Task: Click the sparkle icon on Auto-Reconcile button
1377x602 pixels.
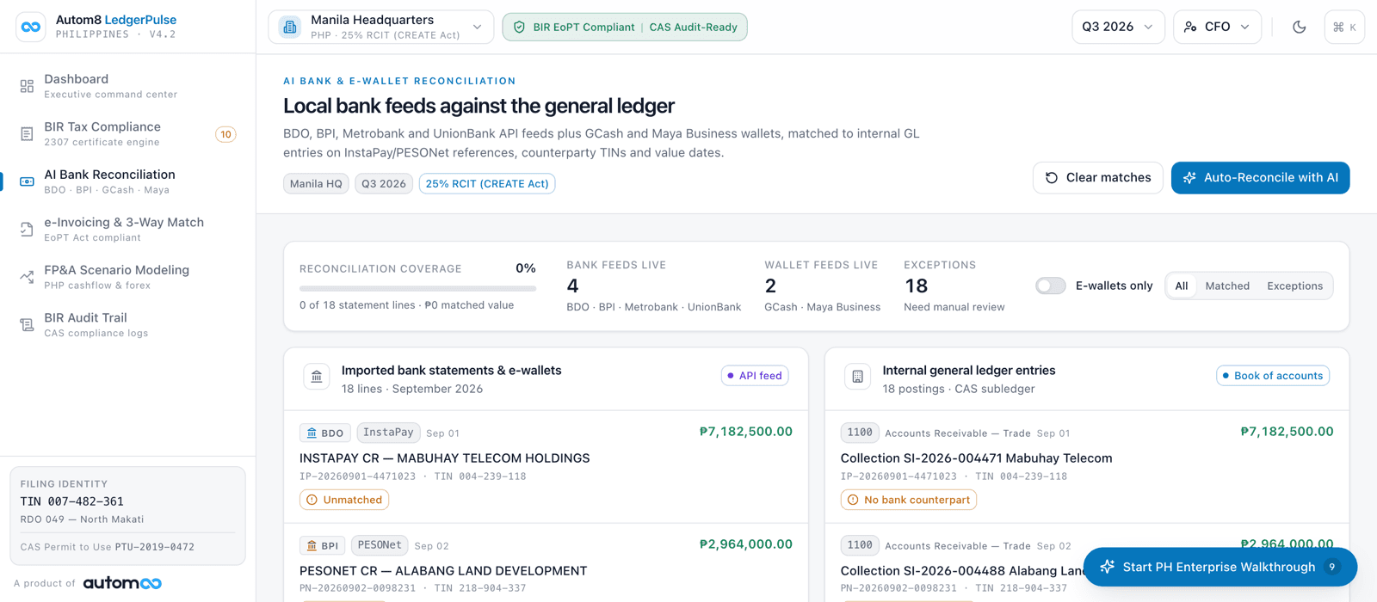Action: (x=1189, y=178)
